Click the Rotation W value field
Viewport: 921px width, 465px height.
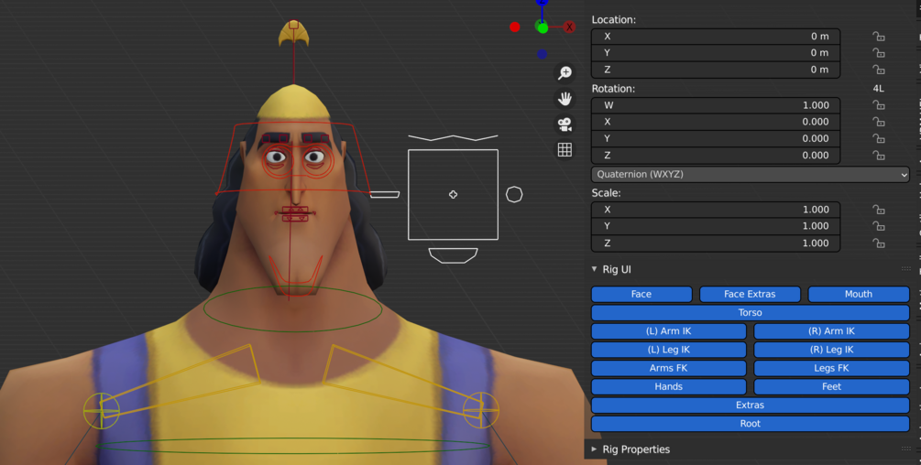point(716,105)
